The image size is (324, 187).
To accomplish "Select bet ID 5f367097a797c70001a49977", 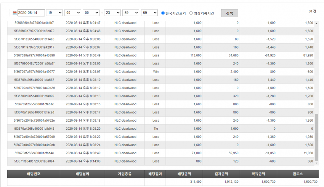I will click(x=34, y=72).
